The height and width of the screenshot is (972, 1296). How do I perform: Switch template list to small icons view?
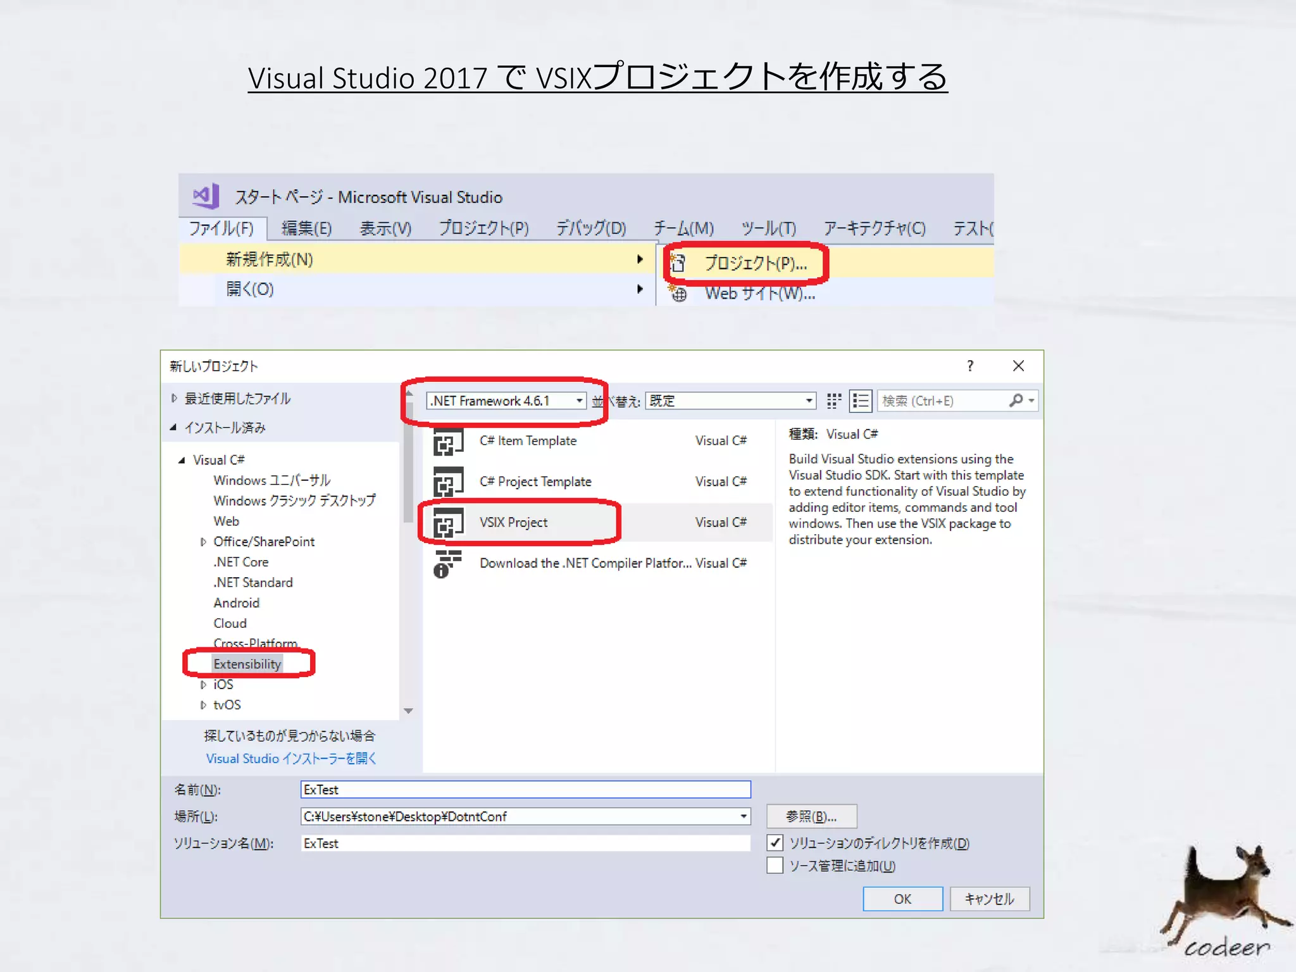(834, 401)
